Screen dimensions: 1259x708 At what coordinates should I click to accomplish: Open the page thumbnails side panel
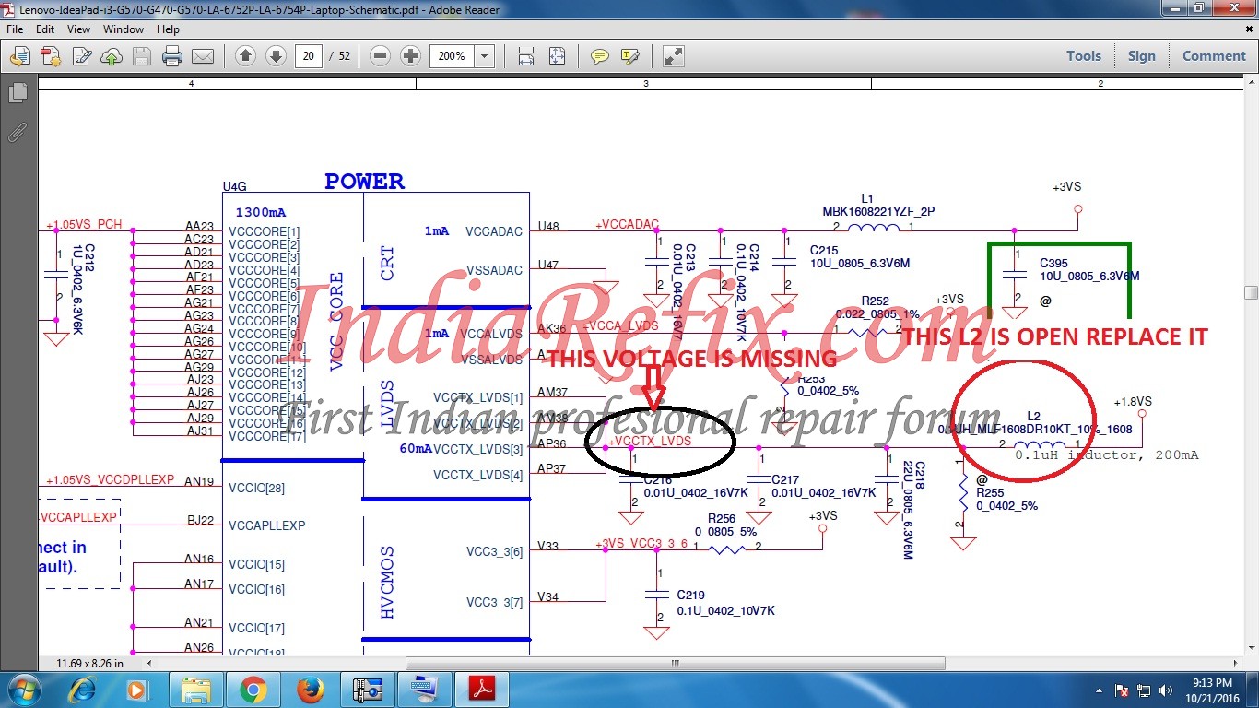click(18, 92)
